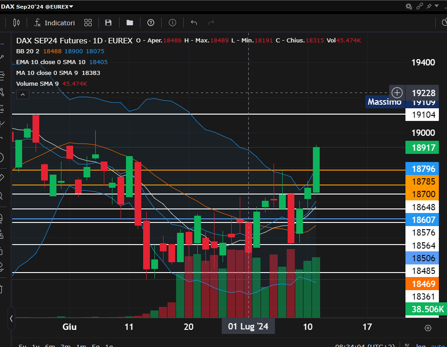Select the BB 20 2 indicator legend
This screenshot has width=447, height=347.
pos(28,51)
